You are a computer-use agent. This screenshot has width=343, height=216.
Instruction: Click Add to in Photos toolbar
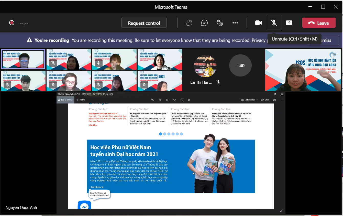[x=81, y=100]
